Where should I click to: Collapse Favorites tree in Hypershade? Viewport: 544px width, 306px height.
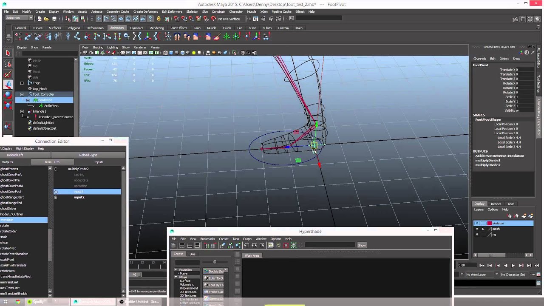tap(176, 270)
